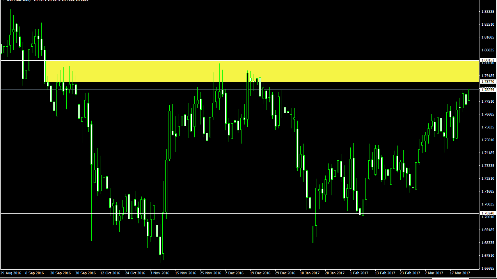Click the 1.78259 current price tag
The width and height of the screenshot is (497, 279).
[488, 89]
